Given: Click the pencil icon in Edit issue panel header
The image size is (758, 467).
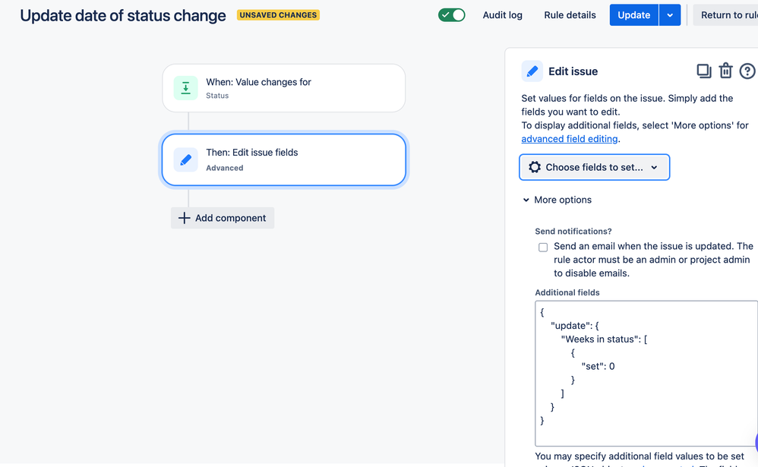Looking at the screenshot, I should click(x=532, y=71).
